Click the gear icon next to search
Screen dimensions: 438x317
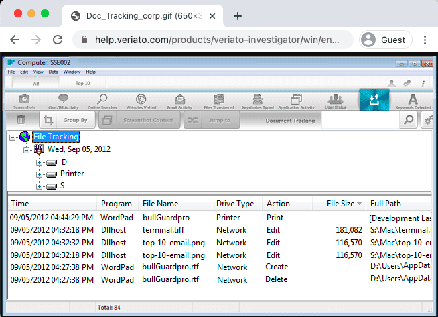pyautogui.click(x=428, y=120)
